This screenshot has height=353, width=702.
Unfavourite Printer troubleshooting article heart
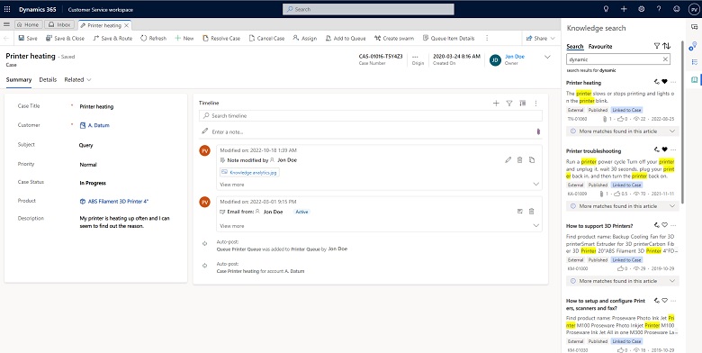pyautogui.click(x=665, y=149)
